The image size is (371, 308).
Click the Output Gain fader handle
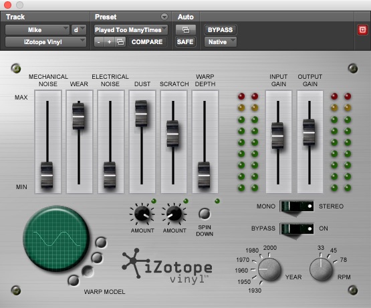coord(309,132)
